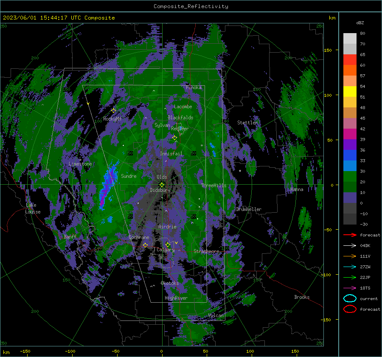Click the yellow diamond marker above Calgary

pos(168,245)
